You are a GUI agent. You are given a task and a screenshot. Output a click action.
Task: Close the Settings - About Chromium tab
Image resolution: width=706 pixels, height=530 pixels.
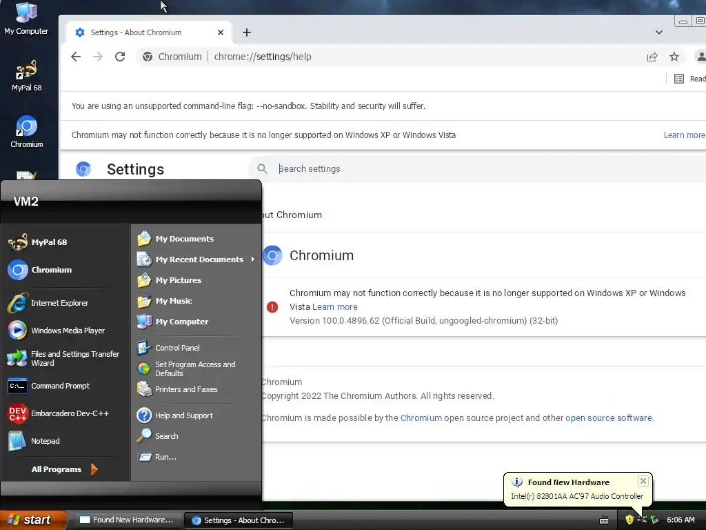[220, 32]
